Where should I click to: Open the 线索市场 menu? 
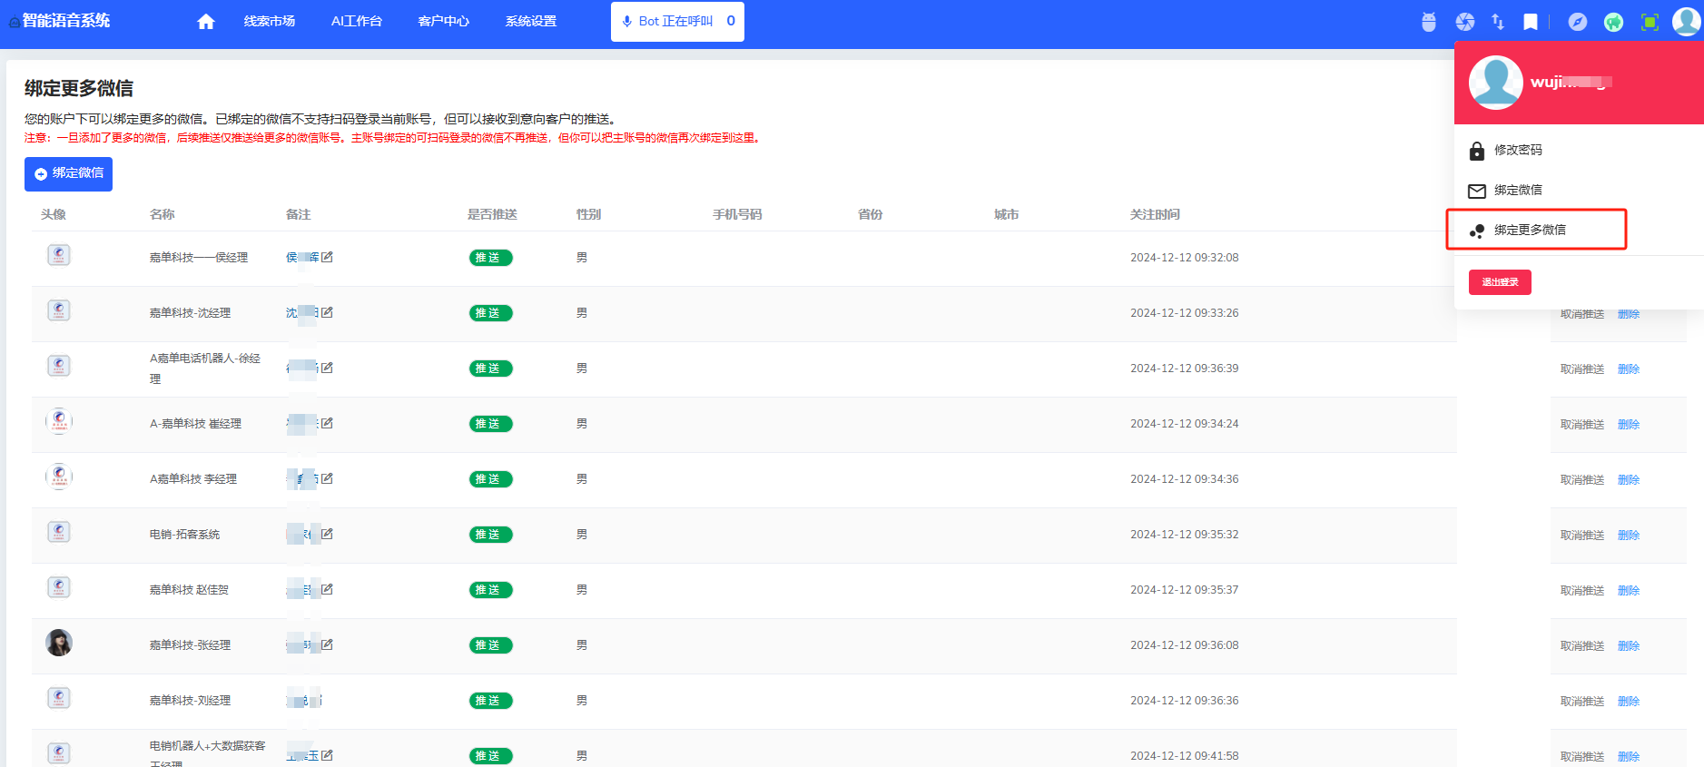pyautogui.click(x=269, y=22)
